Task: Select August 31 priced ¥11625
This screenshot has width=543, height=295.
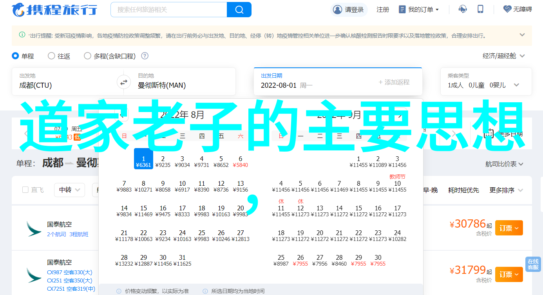Action: click(x=182, y=260)
